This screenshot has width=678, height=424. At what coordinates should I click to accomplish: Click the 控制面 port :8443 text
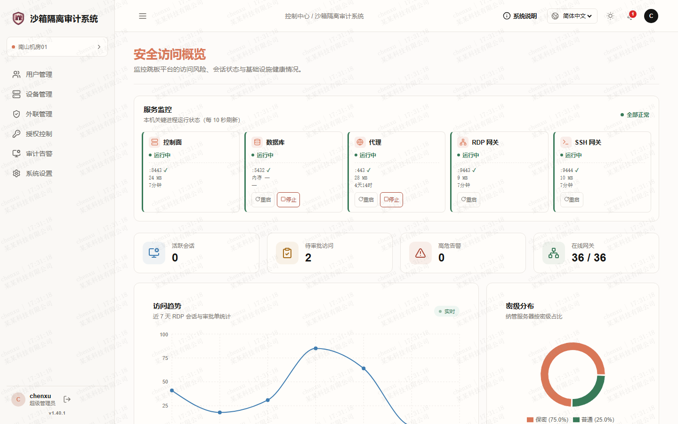[x=155, y=171]
